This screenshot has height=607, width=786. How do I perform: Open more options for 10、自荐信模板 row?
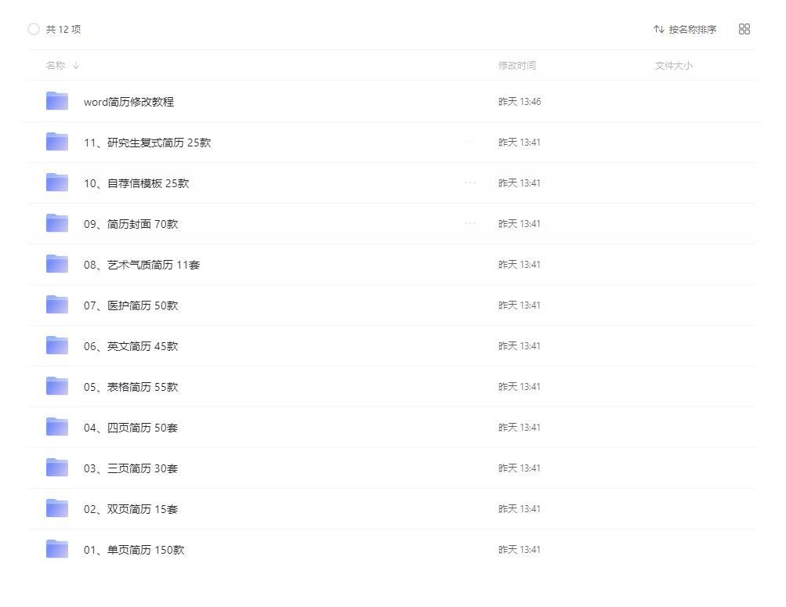click(469, 182)
